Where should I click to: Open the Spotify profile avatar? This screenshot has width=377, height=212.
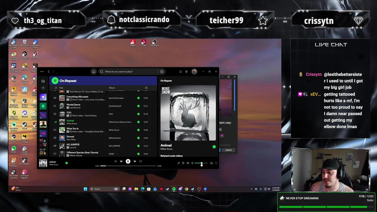pyautogui.click(x=194, y=72)
